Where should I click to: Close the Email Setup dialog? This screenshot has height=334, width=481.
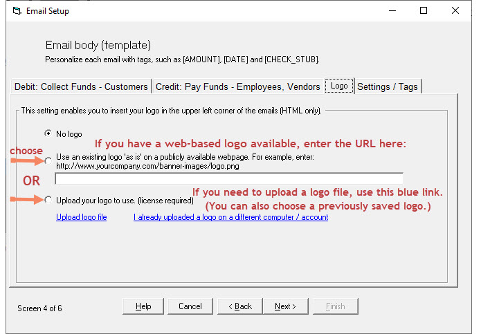click(x=455, y=11)
